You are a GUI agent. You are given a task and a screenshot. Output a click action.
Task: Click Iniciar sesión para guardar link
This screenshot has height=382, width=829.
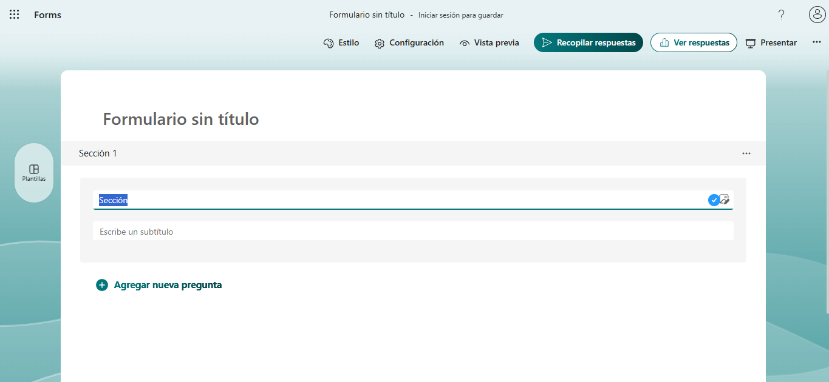(x=460, y=15)
